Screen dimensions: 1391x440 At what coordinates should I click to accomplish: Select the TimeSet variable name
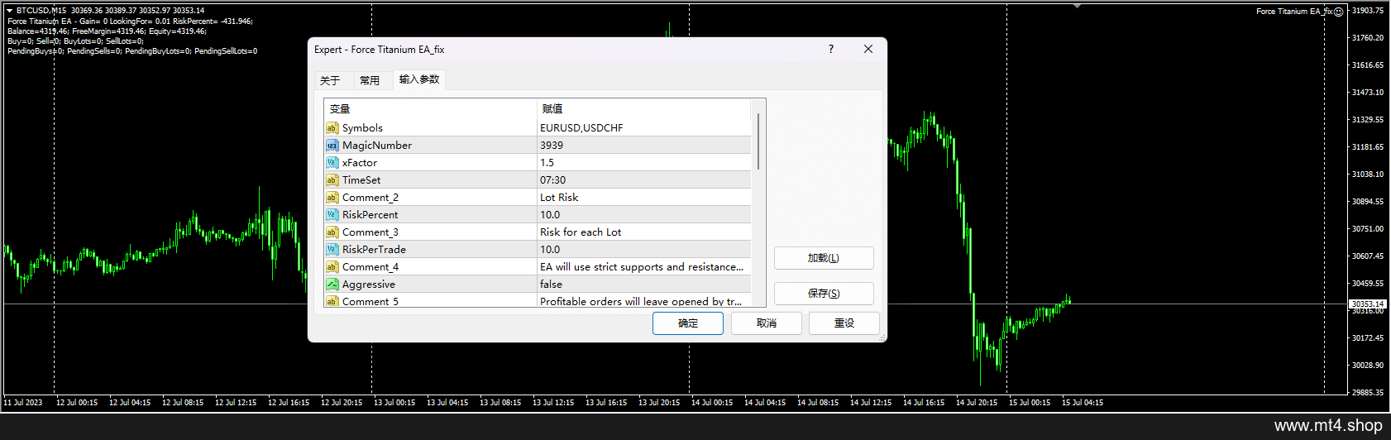pos(361,180)
